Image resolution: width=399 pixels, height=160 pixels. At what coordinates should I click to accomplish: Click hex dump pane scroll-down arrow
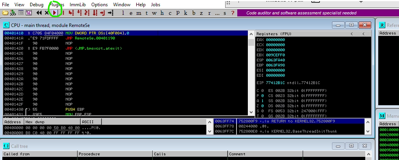(209, 131)
